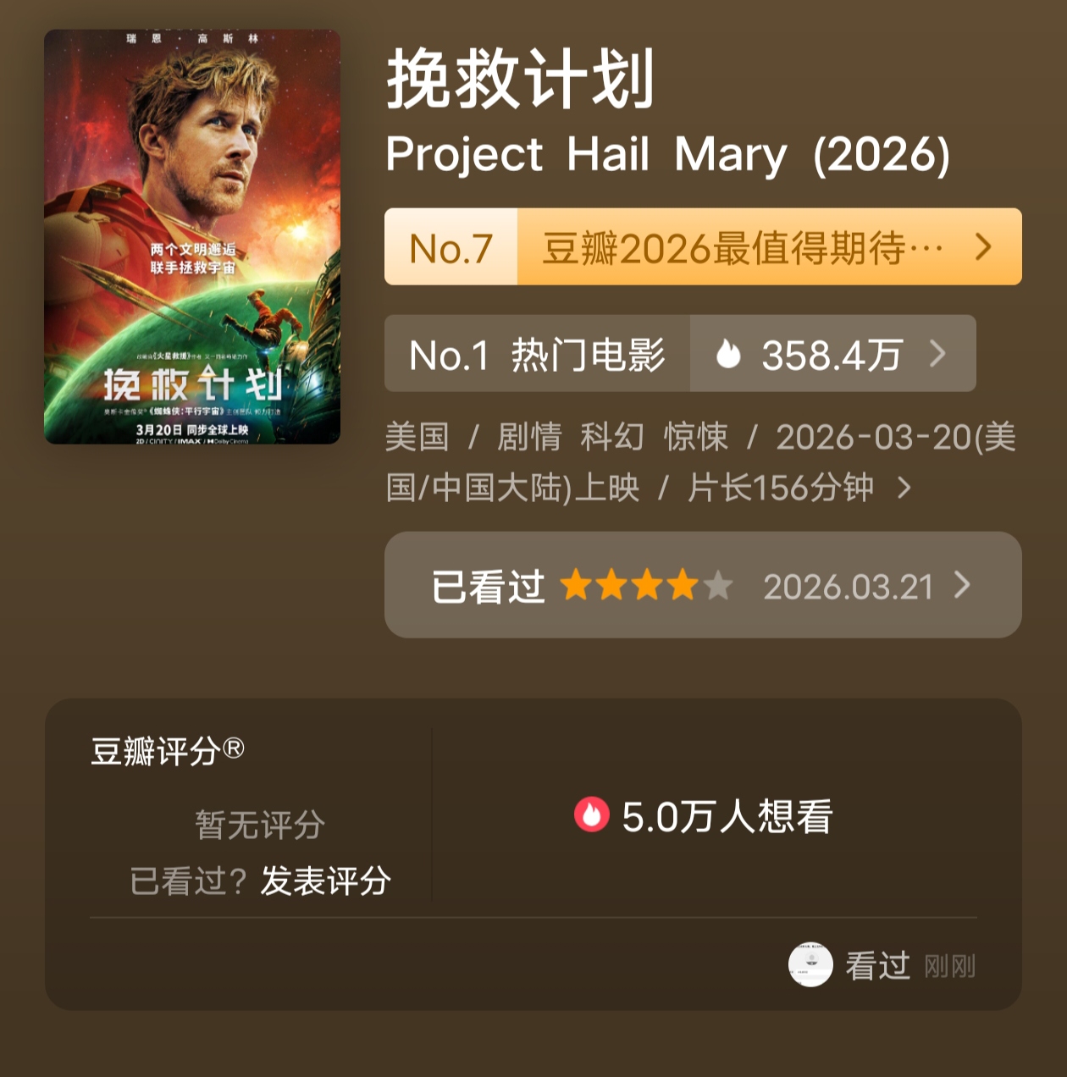The image size is (1067, 1077).
Task: Expand the 热门电影 ranking chevron
Action: click(x=937, y=354)
